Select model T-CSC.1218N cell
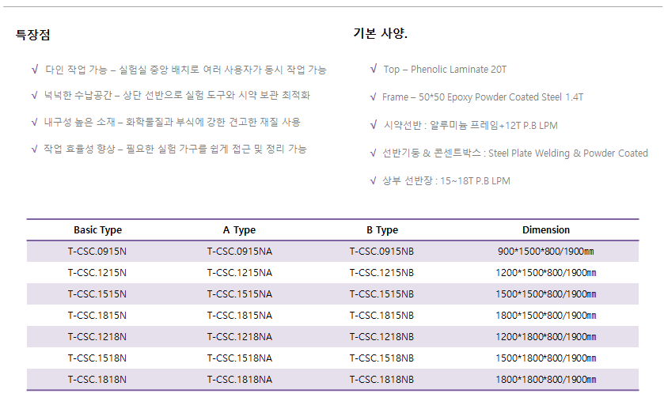 pyautogui.click(x=97, y=337)
